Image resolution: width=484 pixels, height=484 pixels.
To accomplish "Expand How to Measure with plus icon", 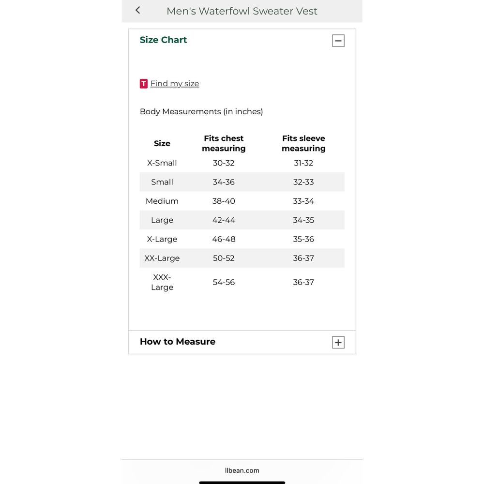I will pos(338,342).
